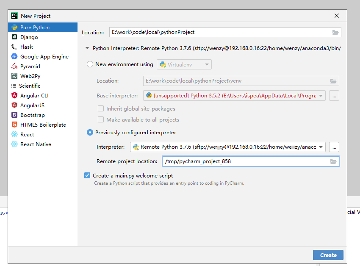Select React Native project type
Viewport: 360px width, 266px height.
(x=43, y=144)
